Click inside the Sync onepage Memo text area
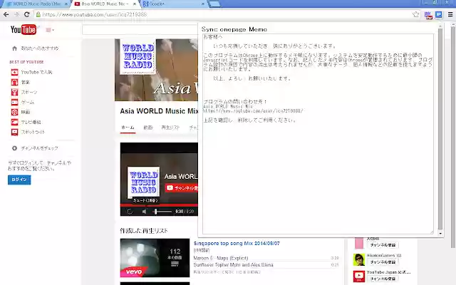The image size is (456, 285). click(318, 134)
